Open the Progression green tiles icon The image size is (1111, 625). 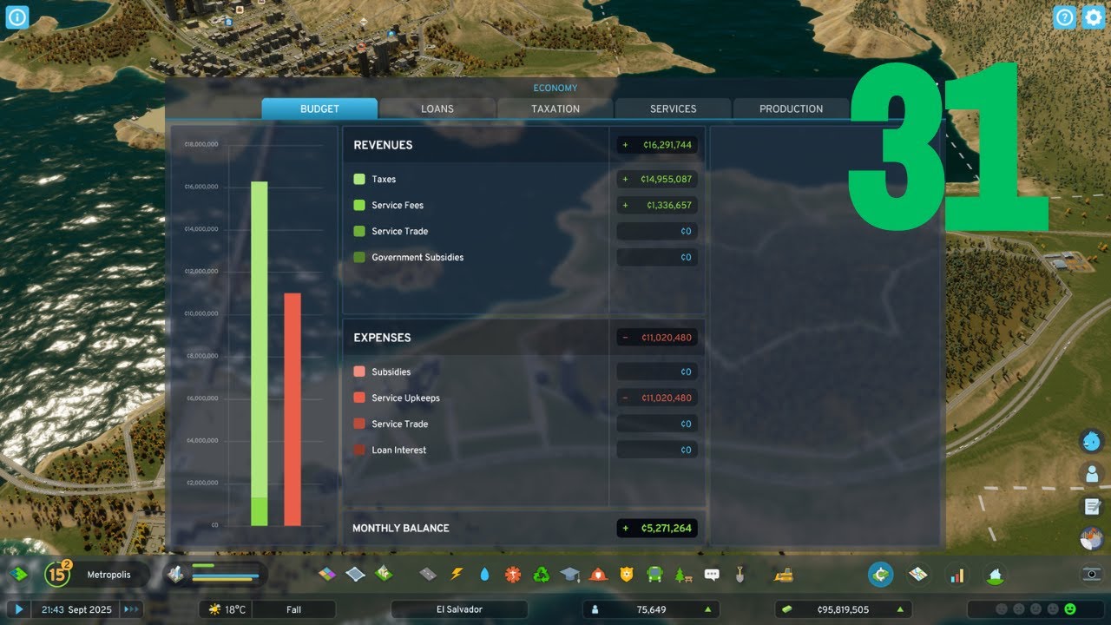[19, 574]
